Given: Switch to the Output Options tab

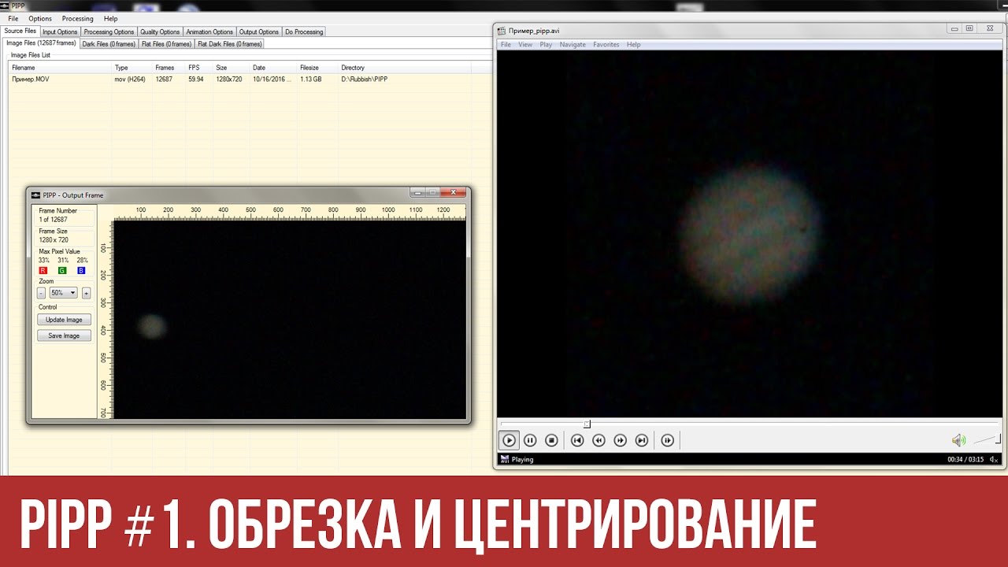Looking at the screenshot, I should click(x=259, y=32).
